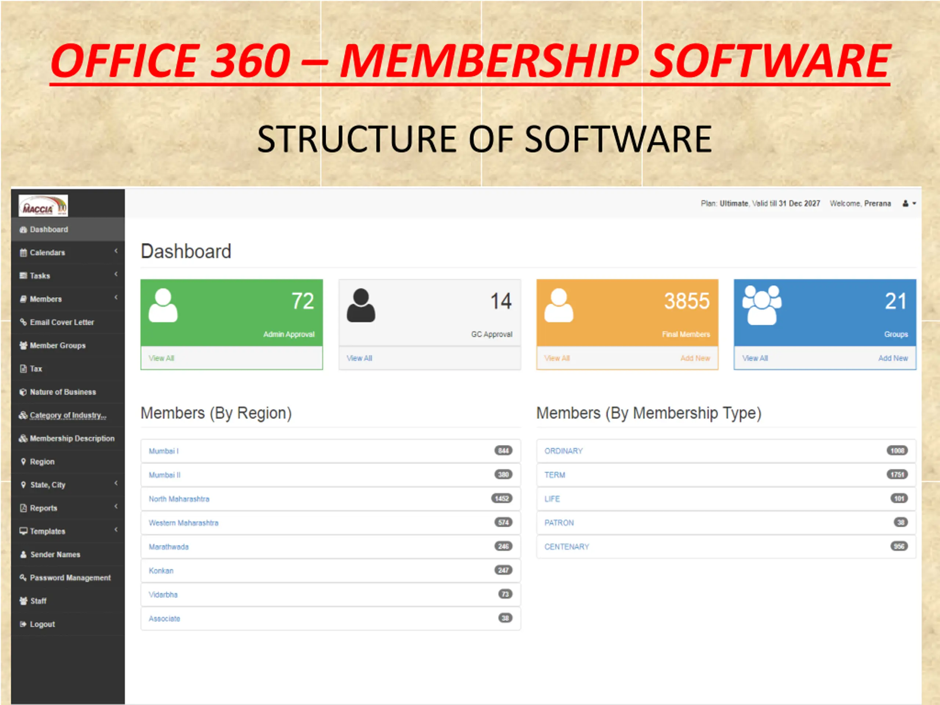The height and width of the screenshot is (705, 940).
Task: Open the PATRON membership type row
Action: [x=726, y=523]
